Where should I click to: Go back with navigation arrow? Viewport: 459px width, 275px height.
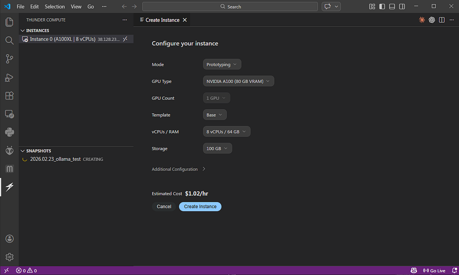(124, 6)
